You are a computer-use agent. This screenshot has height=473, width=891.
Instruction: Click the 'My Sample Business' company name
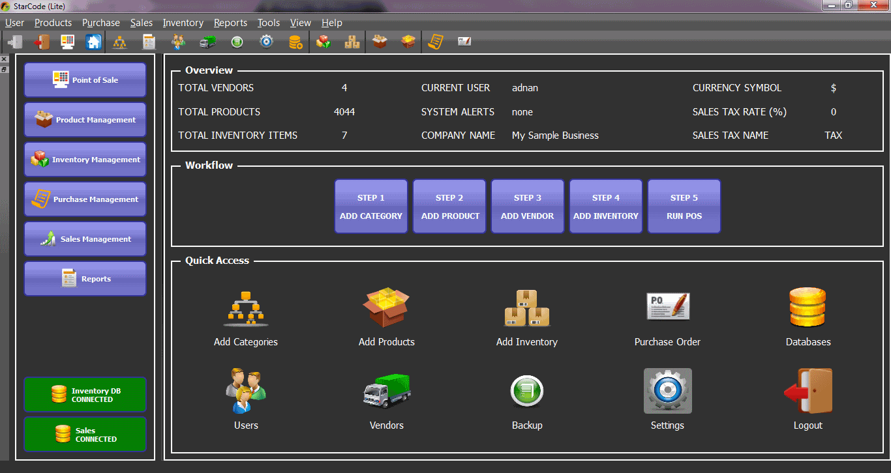pyautogui.click(x=555, y=136)
